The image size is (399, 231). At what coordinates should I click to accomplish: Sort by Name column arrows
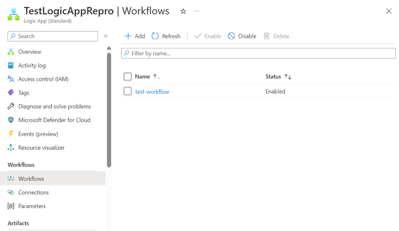coord(156,77)
